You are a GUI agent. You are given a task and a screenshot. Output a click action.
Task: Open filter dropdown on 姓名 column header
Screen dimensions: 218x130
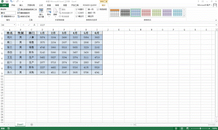(14, 33)
